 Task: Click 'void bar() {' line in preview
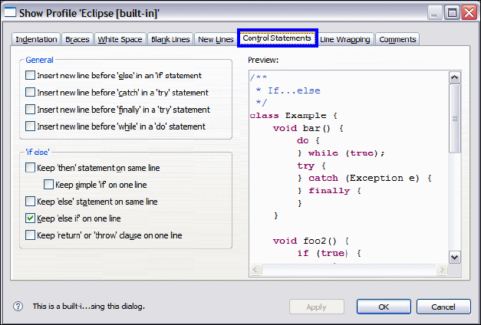pyautogui.click(x=308, y=128)
